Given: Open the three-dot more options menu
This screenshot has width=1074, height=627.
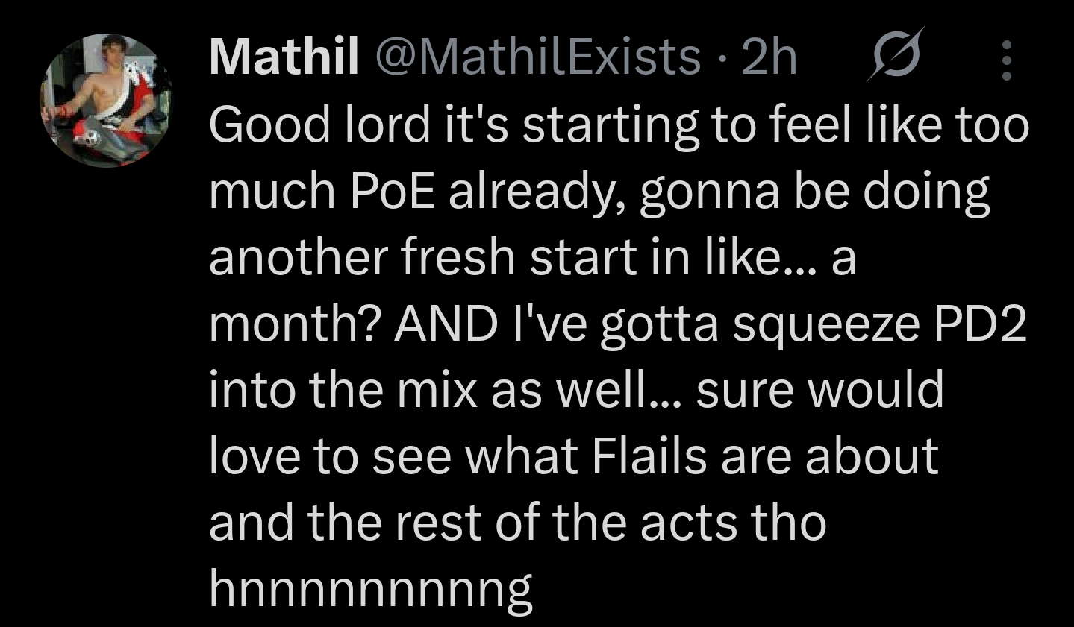Looking at the screenshot, I should coord(1005,60).
